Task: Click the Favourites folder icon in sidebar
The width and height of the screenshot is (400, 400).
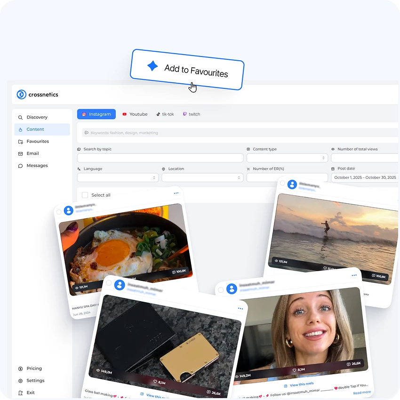Action: (20, 142)
